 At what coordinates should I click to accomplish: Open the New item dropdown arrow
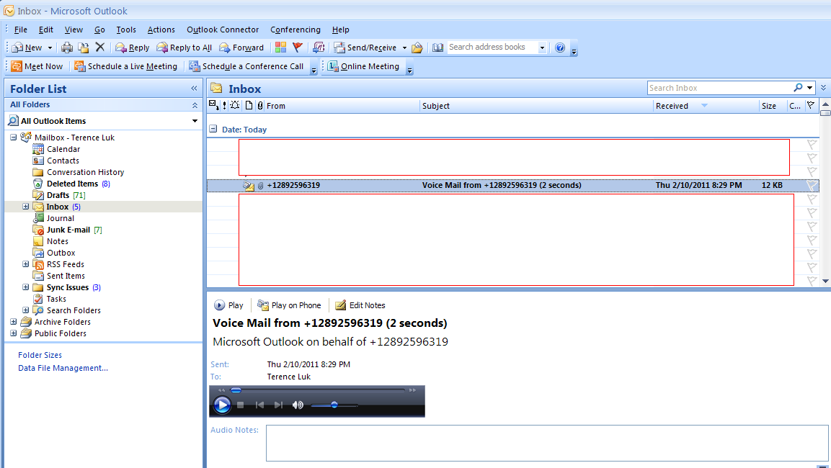(50, 48)
